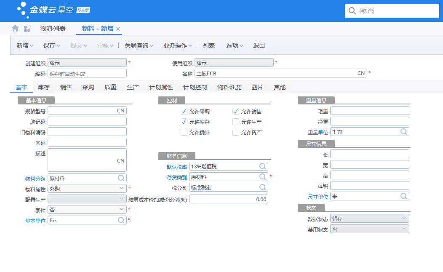This screenshot has height=272, width=443.
Task: Switch to the 其他 tab
Action: click(280, 87)
